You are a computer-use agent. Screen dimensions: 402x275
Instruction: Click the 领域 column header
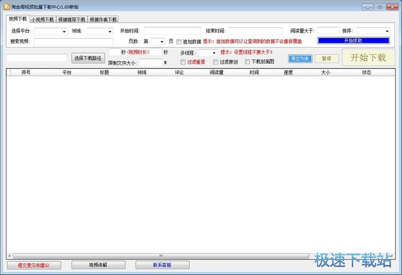pyautogui.click(x=142, y=72)
